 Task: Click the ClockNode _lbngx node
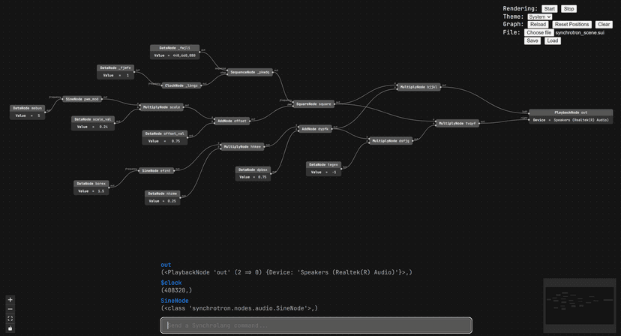(x=181, y=85)
